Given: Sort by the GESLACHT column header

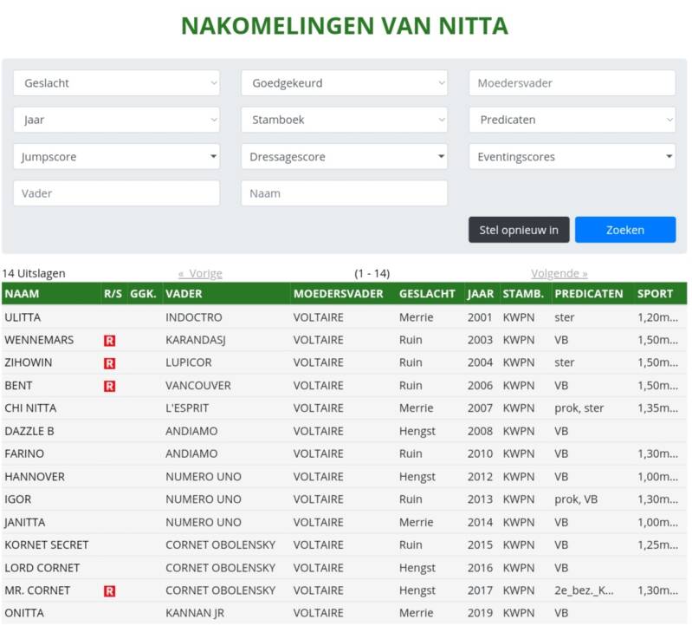Looking at the screenshot, I should (x=427, y=294).
